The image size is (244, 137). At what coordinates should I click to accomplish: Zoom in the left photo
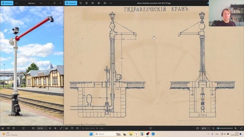pyautogui.click(x=55, y=128)
